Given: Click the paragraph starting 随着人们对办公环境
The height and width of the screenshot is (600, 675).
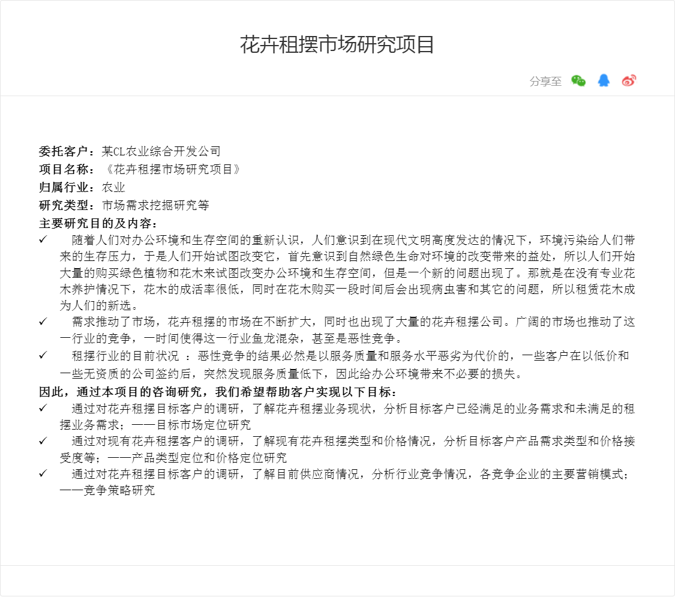Looking at the screenshot, I should tap(347, 273).
